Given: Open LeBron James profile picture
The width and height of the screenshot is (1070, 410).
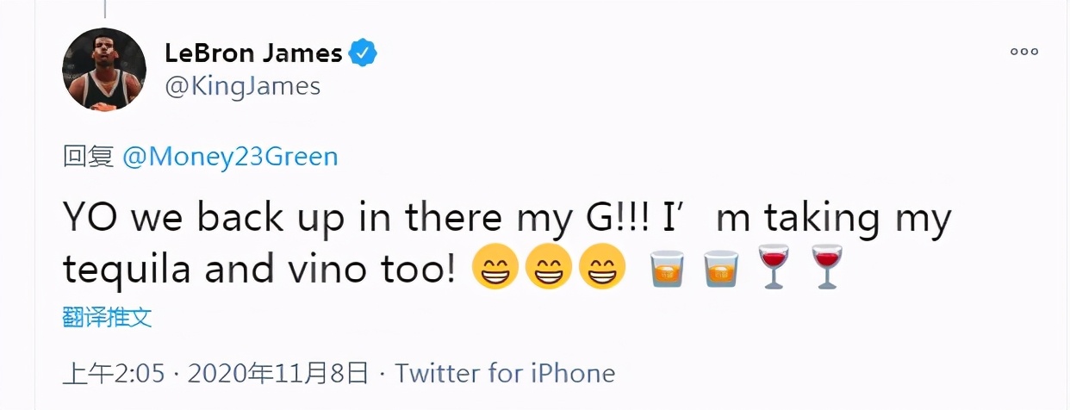Looking at the screenshot, I should click(104, 69).
